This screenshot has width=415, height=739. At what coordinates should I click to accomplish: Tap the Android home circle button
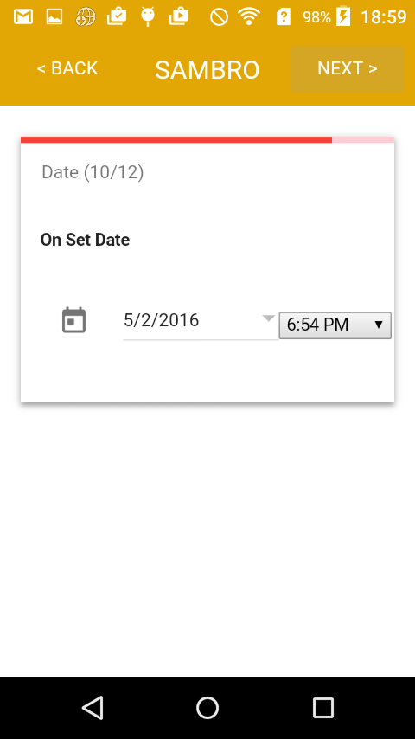click(207, 708)
